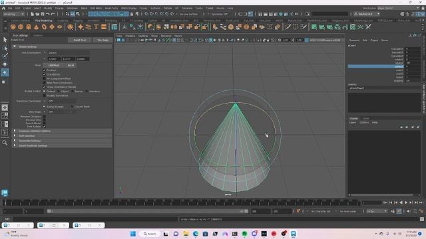Click the Reset Tool button
Image resolution: width=426 pixels, height=239 pixels.
point(80,40)
